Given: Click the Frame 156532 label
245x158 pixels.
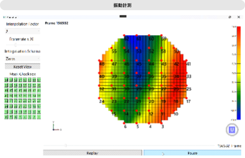Looking at the screenshot, I should (56, 23).
